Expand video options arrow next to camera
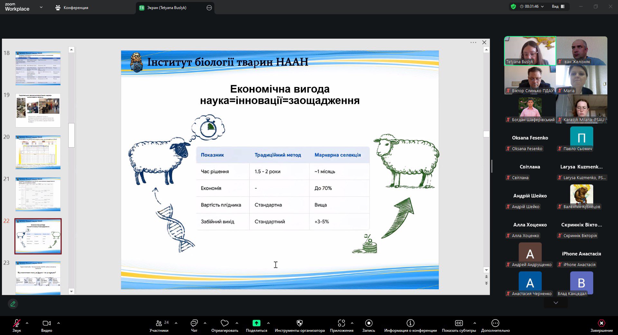This screenshot has width=618, height=335. click(59, 323)
